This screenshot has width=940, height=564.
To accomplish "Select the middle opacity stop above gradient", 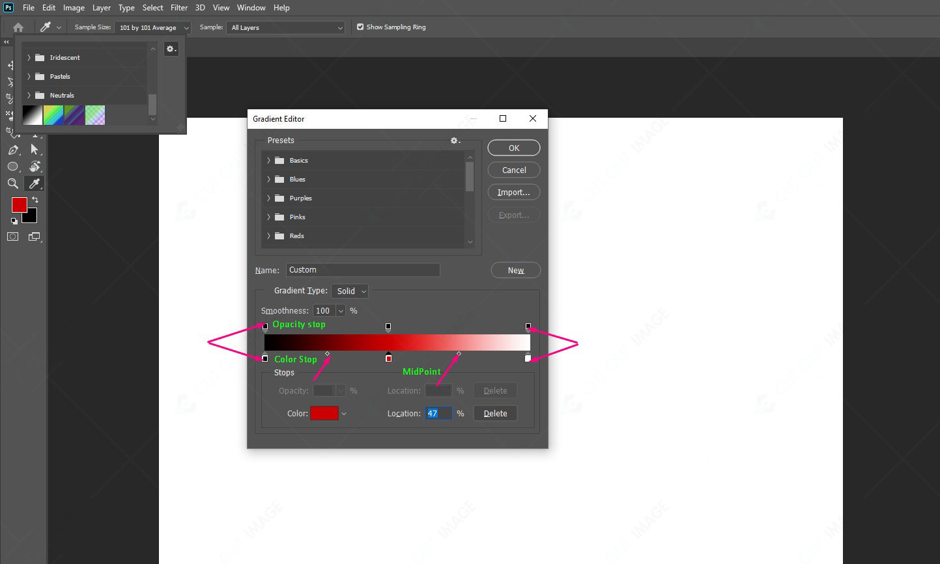I will click(388, 327).
